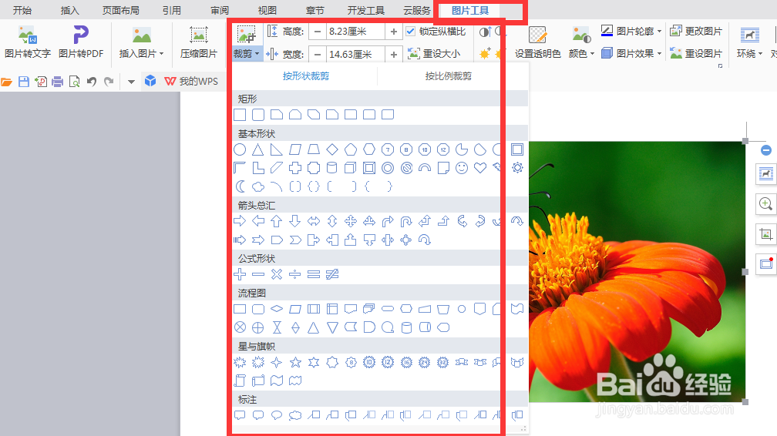Viewport: 777px width, 436px height.
Task: Expand the 图片效果 dropdown
Action: (x=659, y=53)
